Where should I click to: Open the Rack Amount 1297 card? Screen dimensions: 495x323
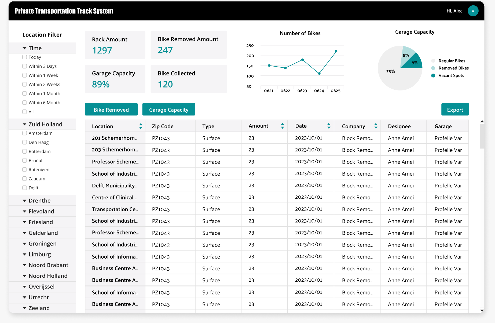[115, 45]
